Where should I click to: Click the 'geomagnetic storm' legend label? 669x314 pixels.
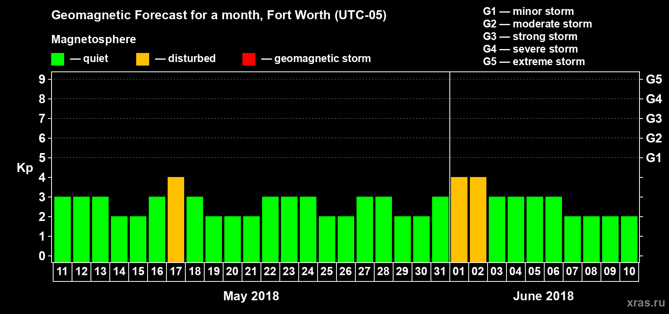click(323, 58)
